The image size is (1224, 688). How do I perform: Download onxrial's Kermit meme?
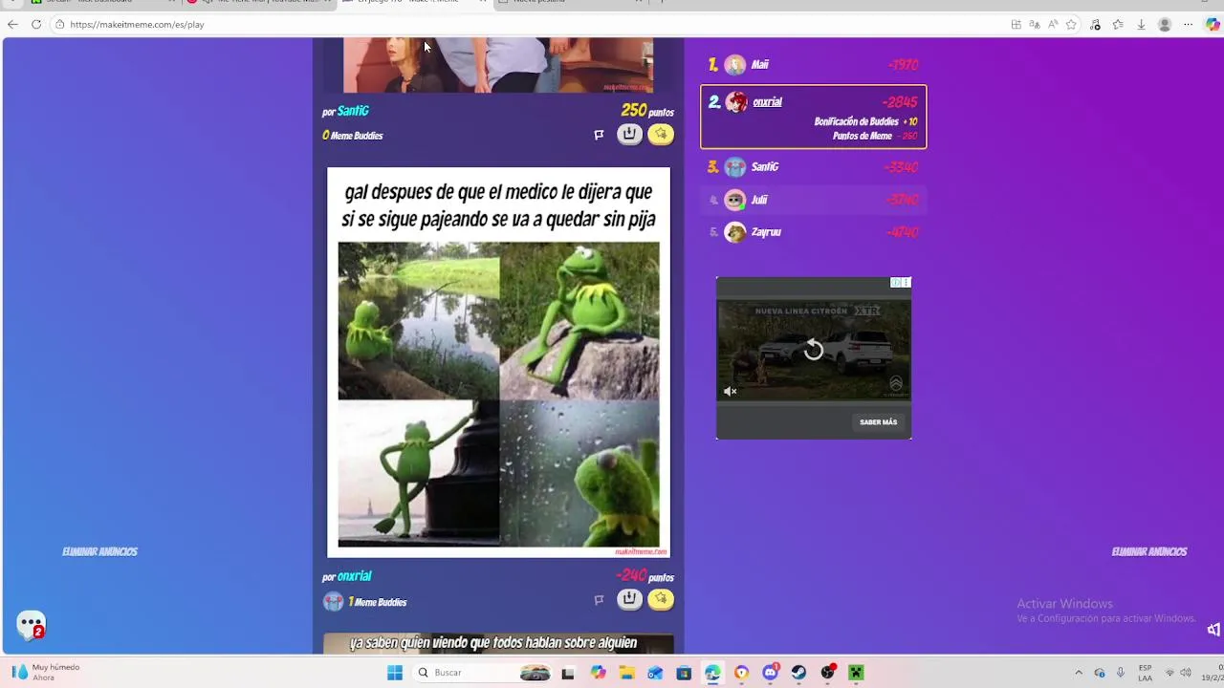click(628, 599)
